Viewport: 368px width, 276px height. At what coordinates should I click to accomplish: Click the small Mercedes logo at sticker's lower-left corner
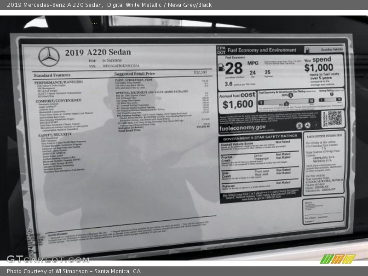point(29,231)
